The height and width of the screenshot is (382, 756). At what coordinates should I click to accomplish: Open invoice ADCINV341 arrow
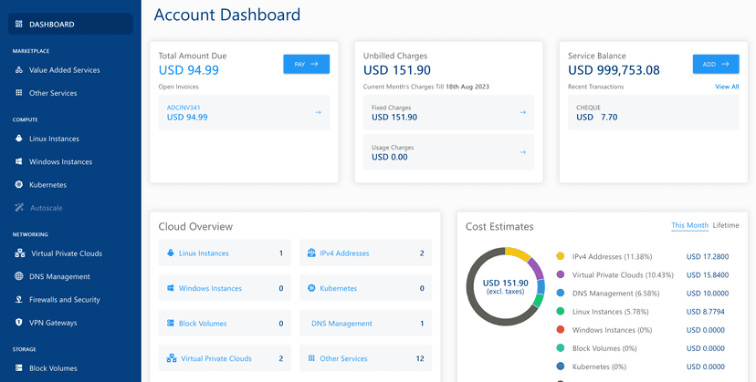pos(318,113)
